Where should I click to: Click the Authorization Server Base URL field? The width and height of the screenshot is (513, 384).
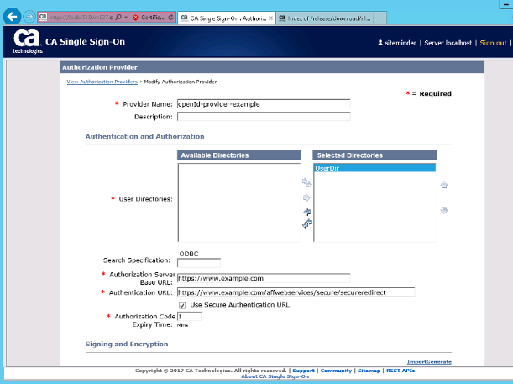pyautogui.click(x=264, y=278)
